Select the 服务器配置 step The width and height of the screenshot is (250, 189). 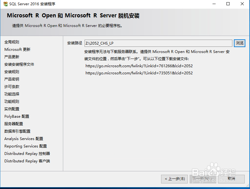coord(14,124)
